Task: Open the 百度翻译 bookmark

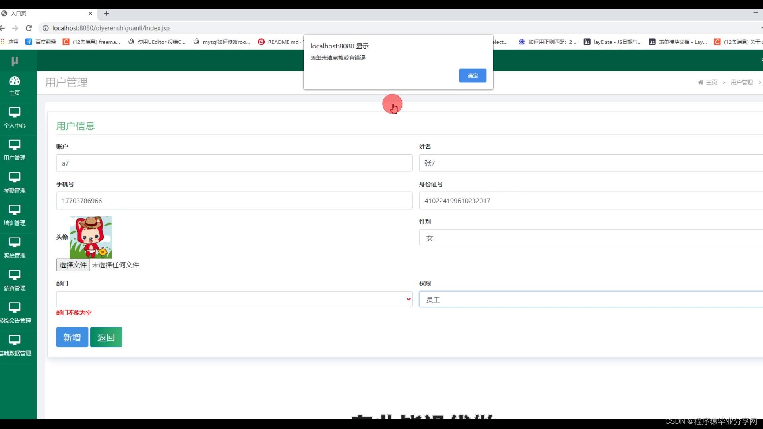Action: tap(41, 42)
